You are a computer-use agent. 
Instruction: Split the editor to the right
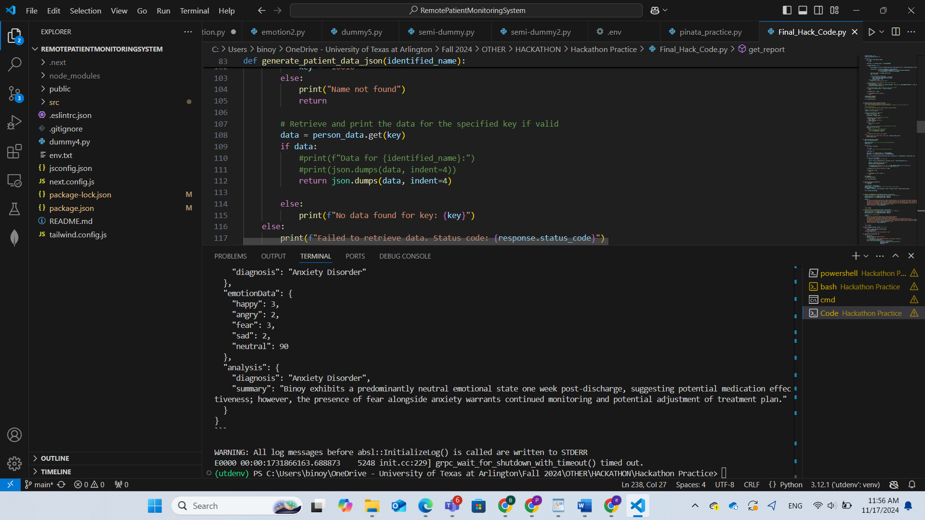click(896, 32)
